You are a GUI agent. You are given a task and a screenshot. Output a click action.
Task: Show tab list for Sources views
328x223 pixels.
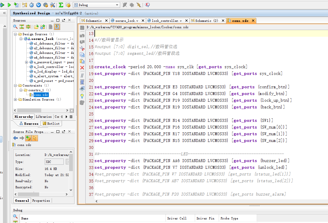click(x=71, y=117)
